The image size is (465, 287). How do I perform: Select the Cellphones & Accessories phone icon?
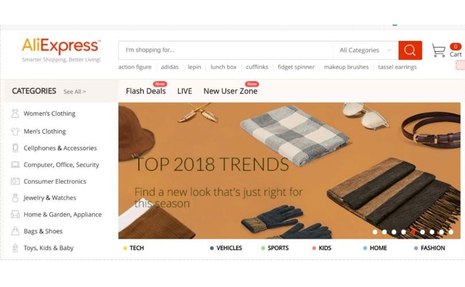click(15, 148)
